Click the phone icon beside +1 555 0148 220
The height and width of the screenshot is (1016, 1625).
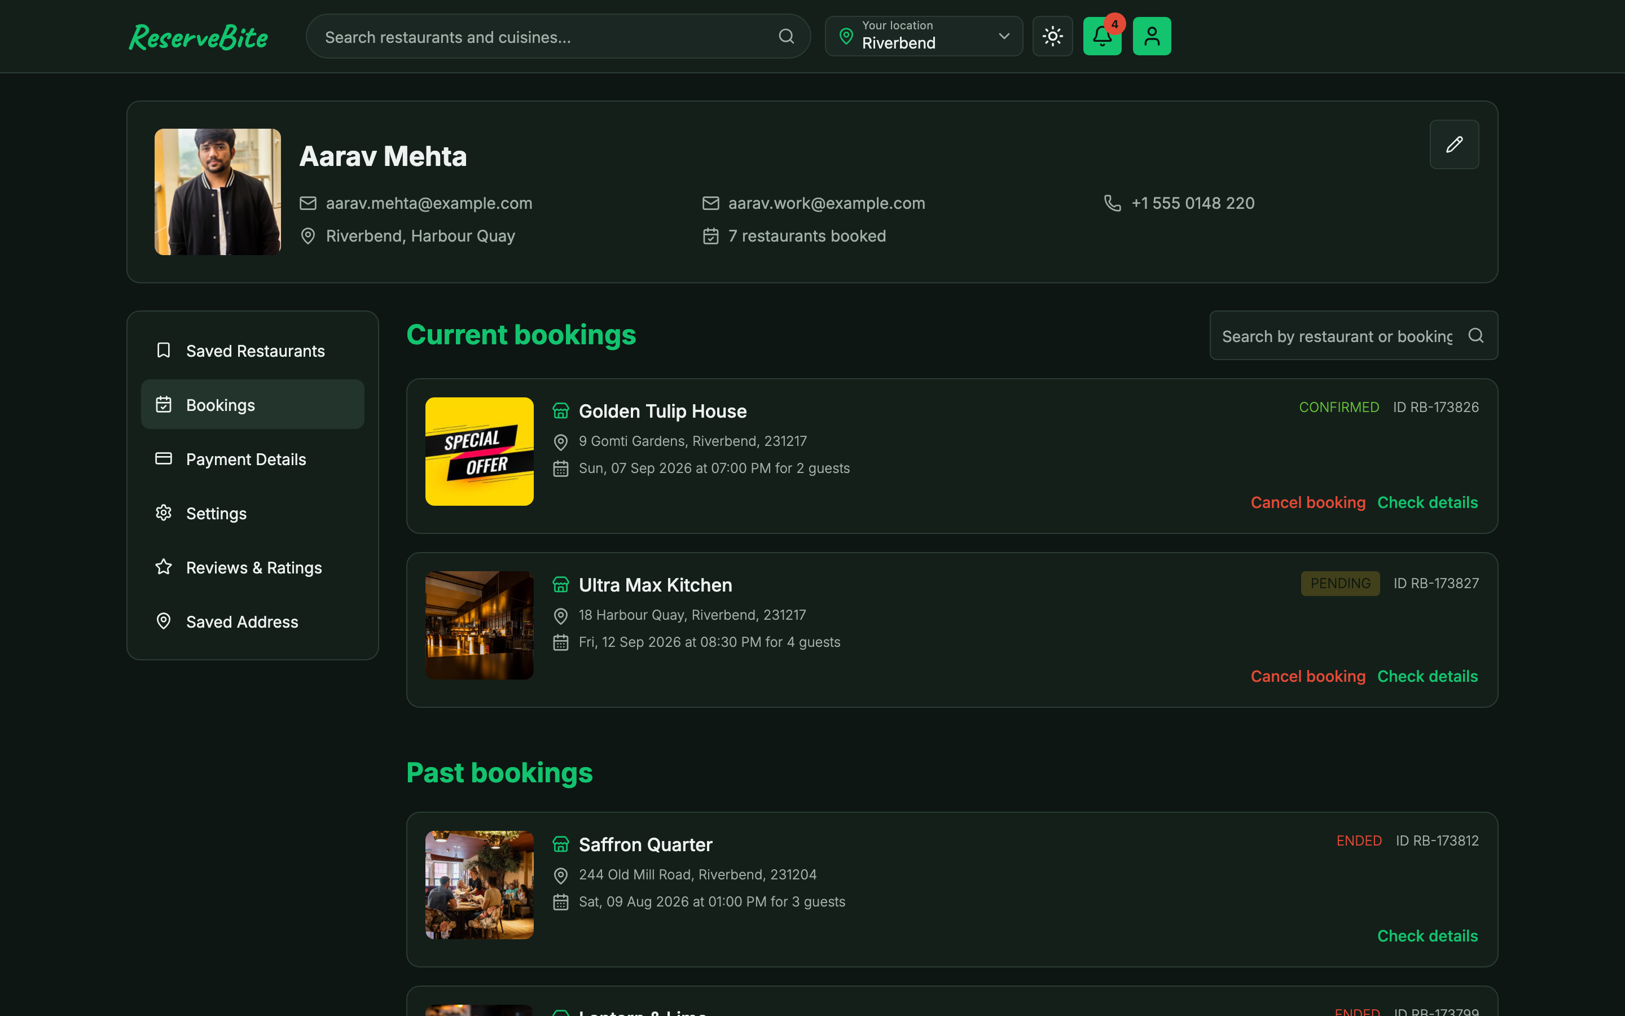[1113, 203]
